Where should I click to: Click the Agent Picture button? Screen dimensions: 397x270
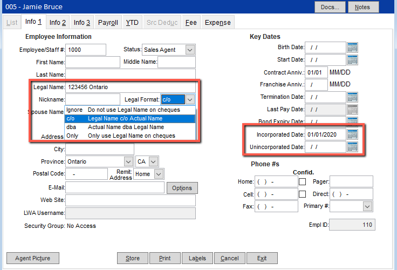(33, 258)
